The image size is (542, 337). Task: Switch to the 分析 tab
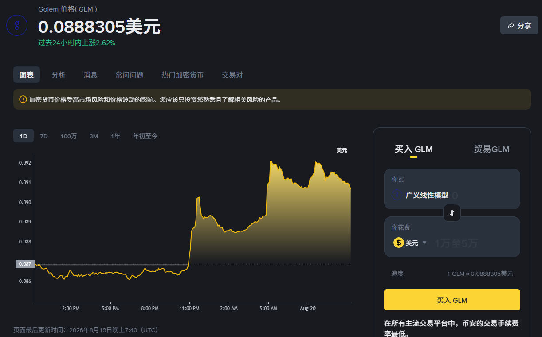click(x=59, y=75)
